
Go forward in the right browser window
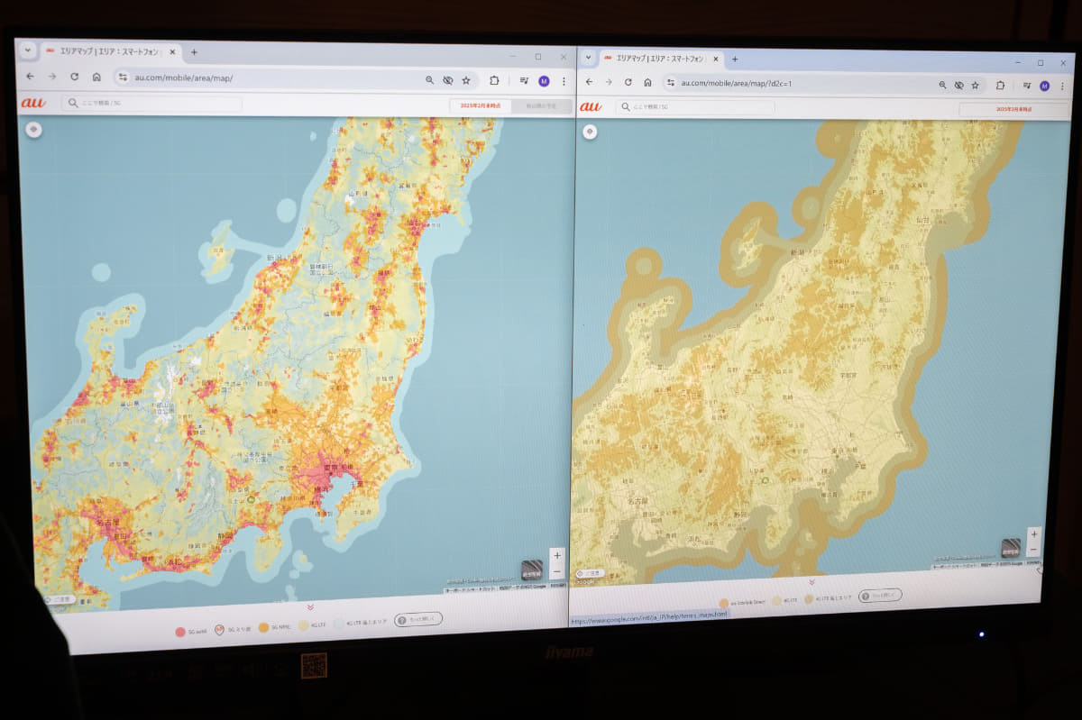[x=609, y=82]
